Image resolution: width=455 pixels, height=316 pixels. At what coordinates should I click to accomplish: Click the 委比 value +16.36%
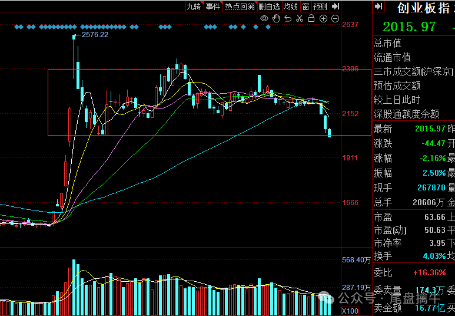click(430, 273)
